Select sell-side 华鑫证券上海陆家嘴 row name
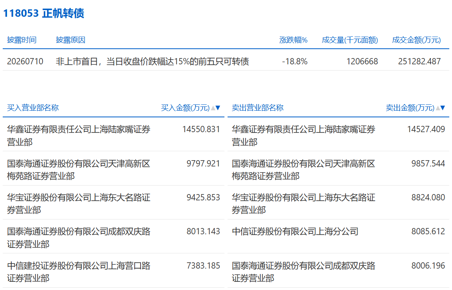452x290 pixels. pyautogui.click(x=304, y=136)
